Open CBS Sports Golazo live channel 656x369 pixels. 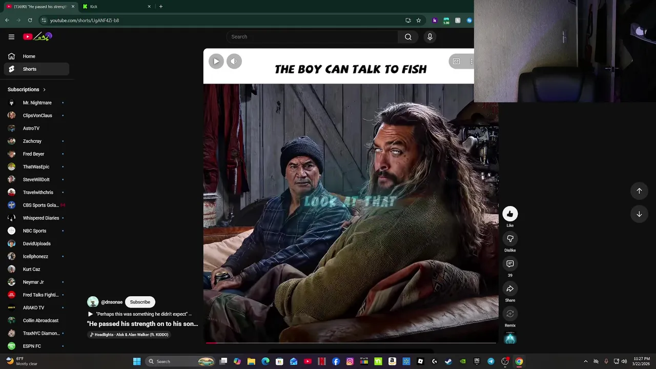tap(36, 205)
